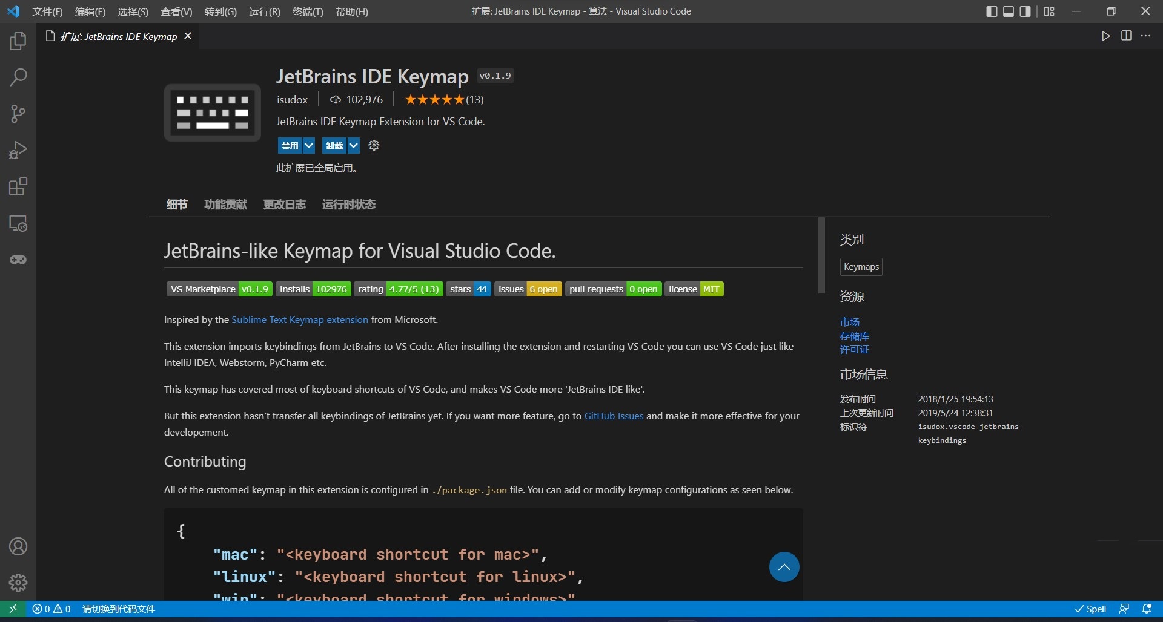1163x622 pixels.
Task: Click the notifications bell in the status bar
Action: click(1148, 609)
